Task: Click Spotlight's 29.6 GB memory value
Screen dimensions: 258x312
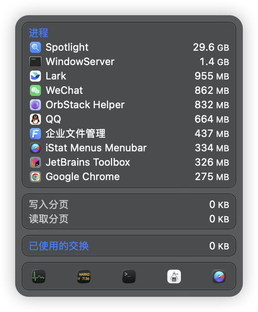Action: [211, 47]
